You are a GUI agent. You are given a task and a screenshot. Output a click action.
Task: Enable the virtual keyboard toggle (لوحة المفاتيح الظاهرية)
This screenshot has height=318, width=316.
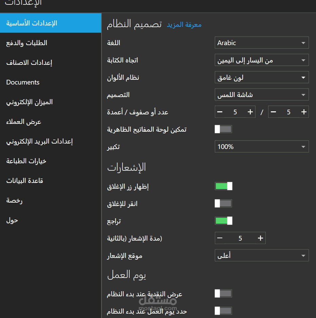click(223, 129)
